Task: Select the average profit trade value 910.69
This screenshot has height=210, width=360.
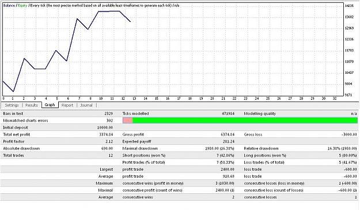Action: tap(229, 176)
